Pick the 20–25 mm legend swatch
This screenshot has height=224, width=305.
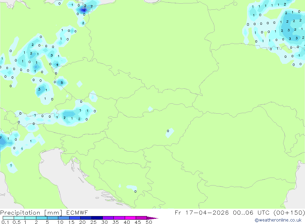coord(86,218)
